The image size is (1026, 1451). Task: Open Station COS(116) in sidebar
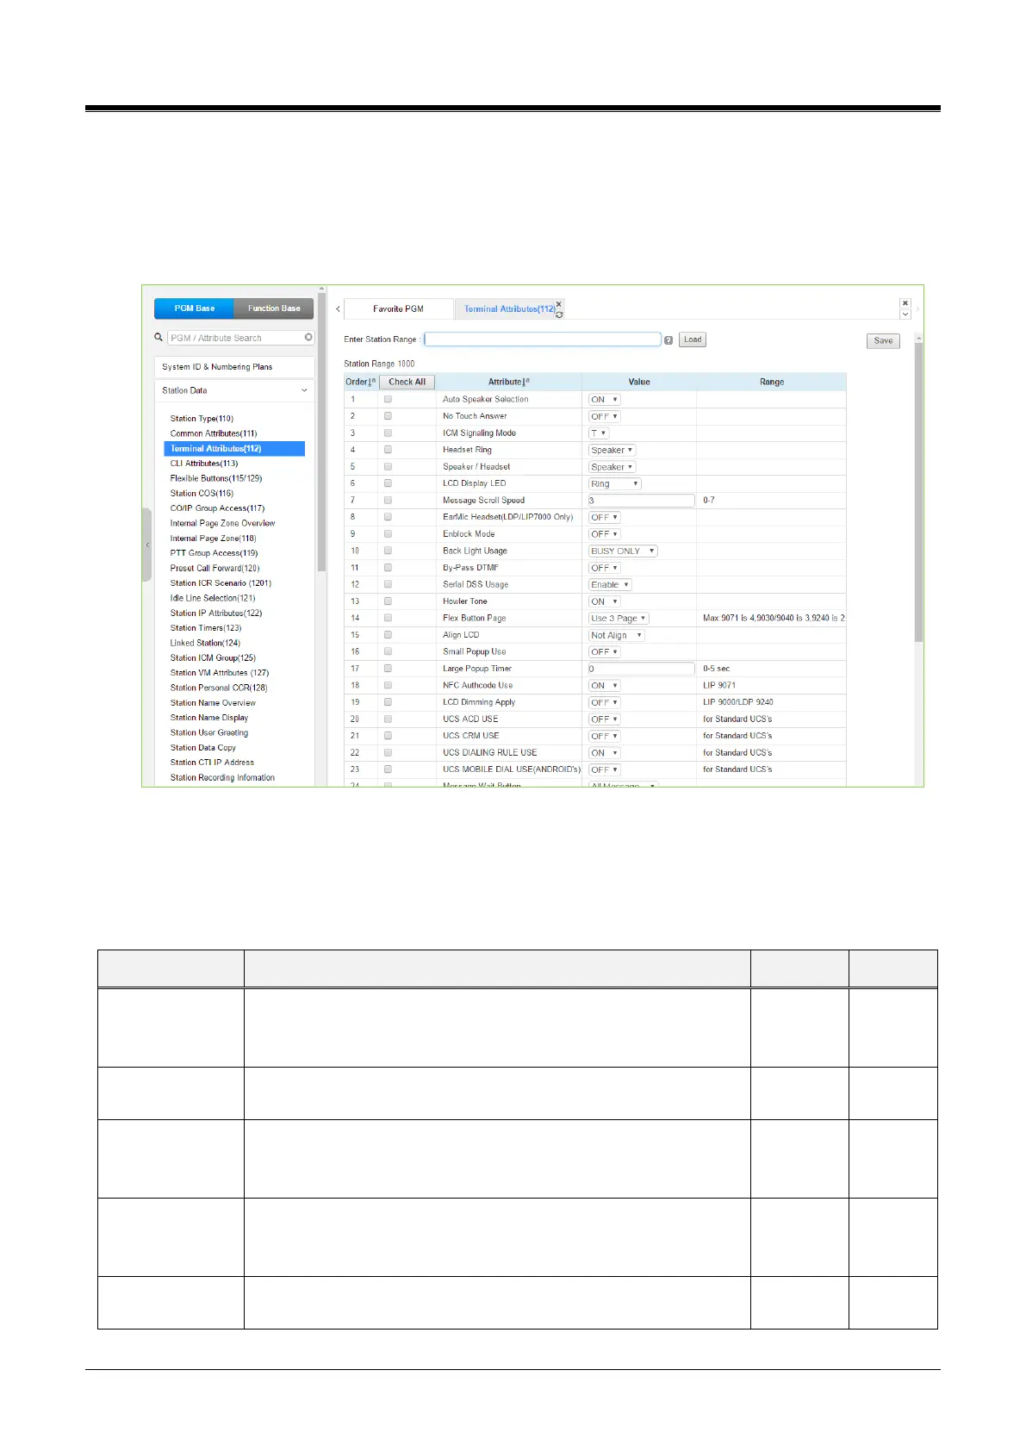(x=202, y=494)
